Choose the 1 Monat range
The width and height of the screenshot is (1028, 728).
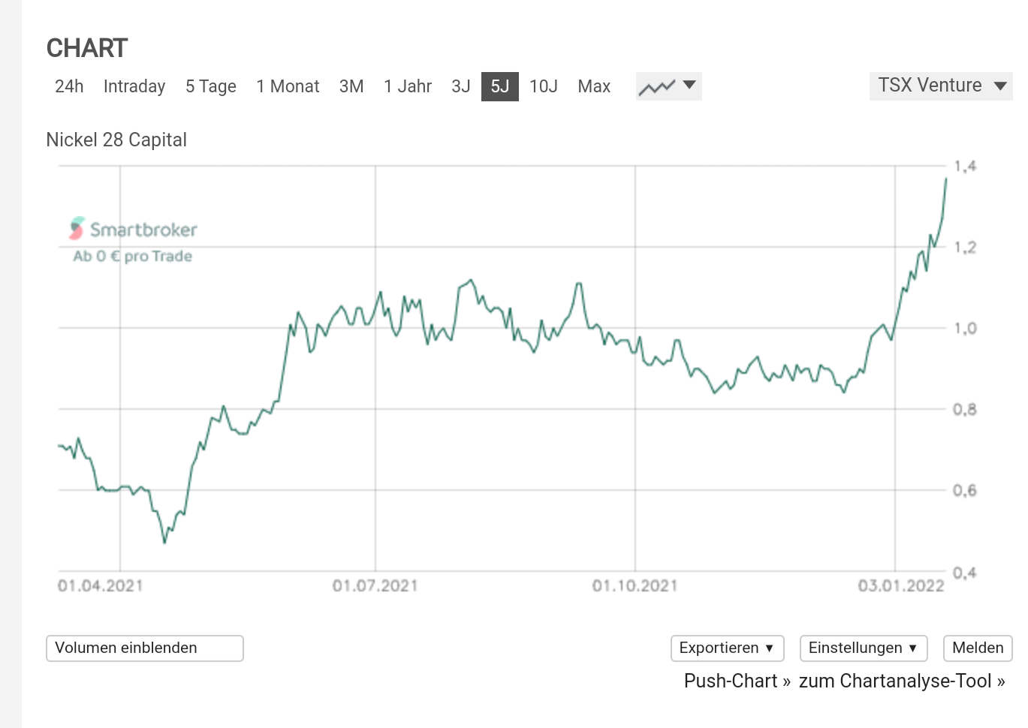pyautogui.click(x=288, y=86)
